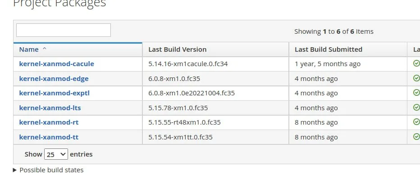Open the kernel-xanmod-lts package link
The image size is (420, 175).
tap(50, 108)
